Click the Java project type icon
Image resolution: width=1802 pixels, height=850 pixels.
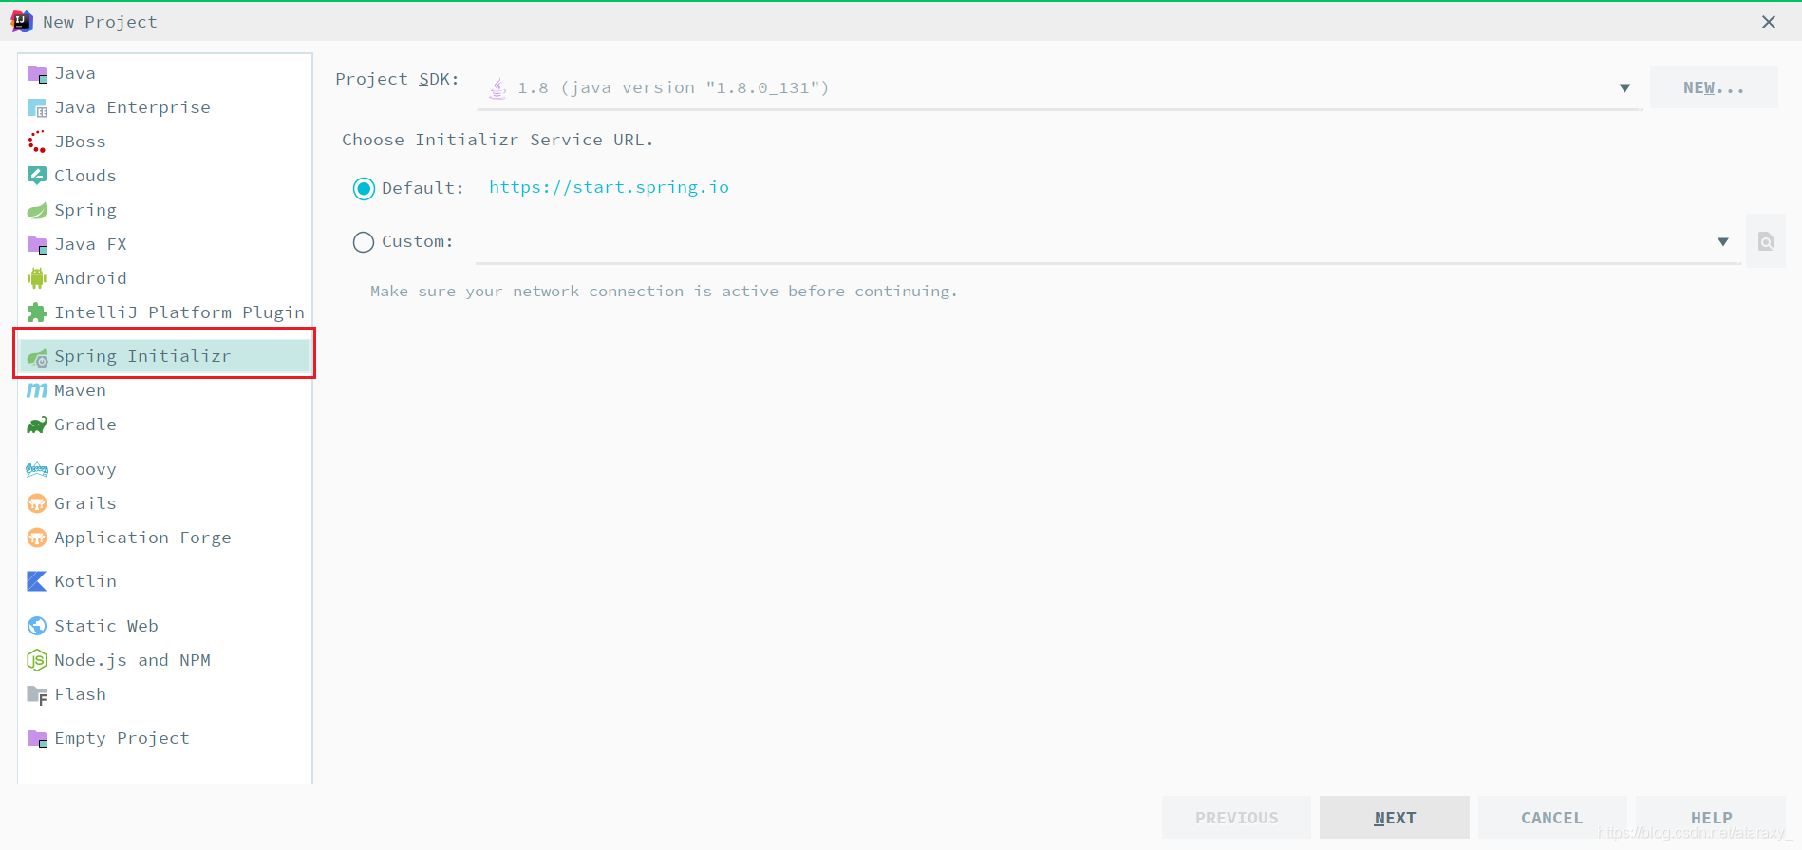point(37,74)
